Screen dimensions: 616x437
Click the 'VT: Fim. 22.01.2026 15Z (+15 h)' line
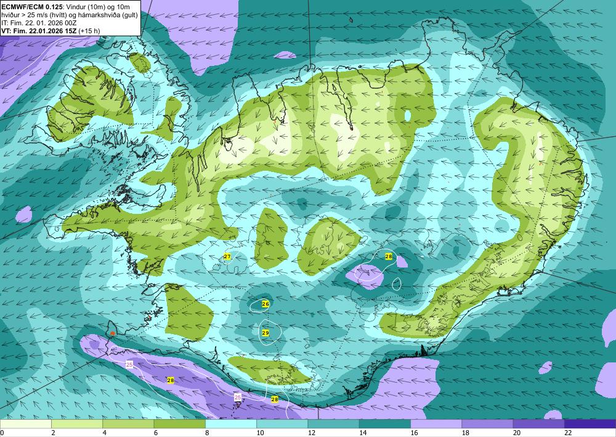coord(51,31)
